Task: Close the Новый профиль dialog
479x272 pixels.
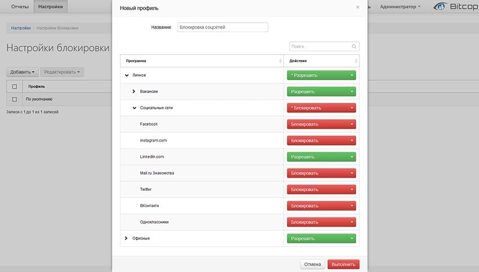Action: coord(357,7)
